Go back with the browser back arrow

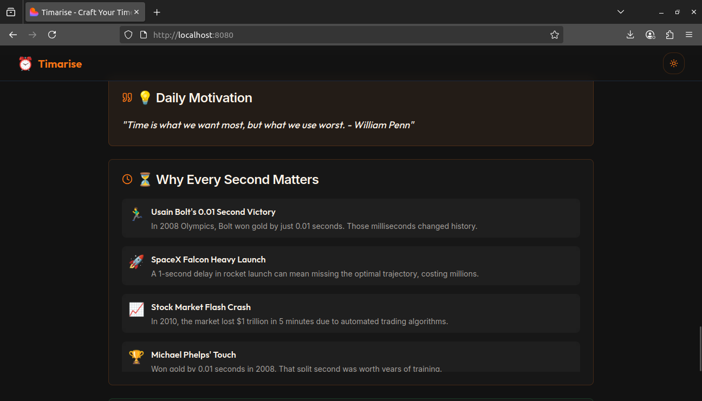point(13,35)
